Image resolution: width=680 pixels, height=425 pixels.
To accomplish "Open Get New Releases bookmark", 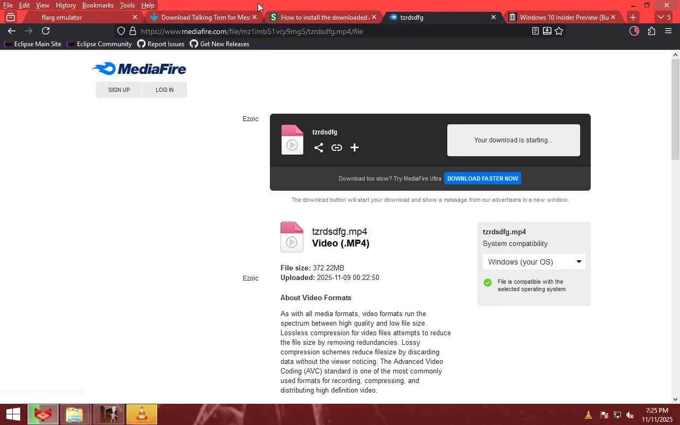I will (x=219, y=44).
